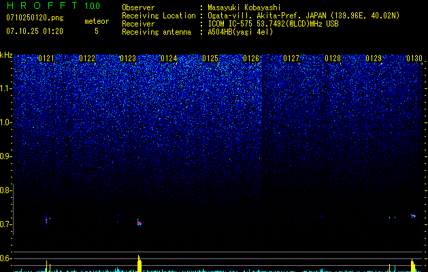428x272 pixels.
Task: Select the ICOM IC-575 receiver description
Action: (x=273, y=24)
